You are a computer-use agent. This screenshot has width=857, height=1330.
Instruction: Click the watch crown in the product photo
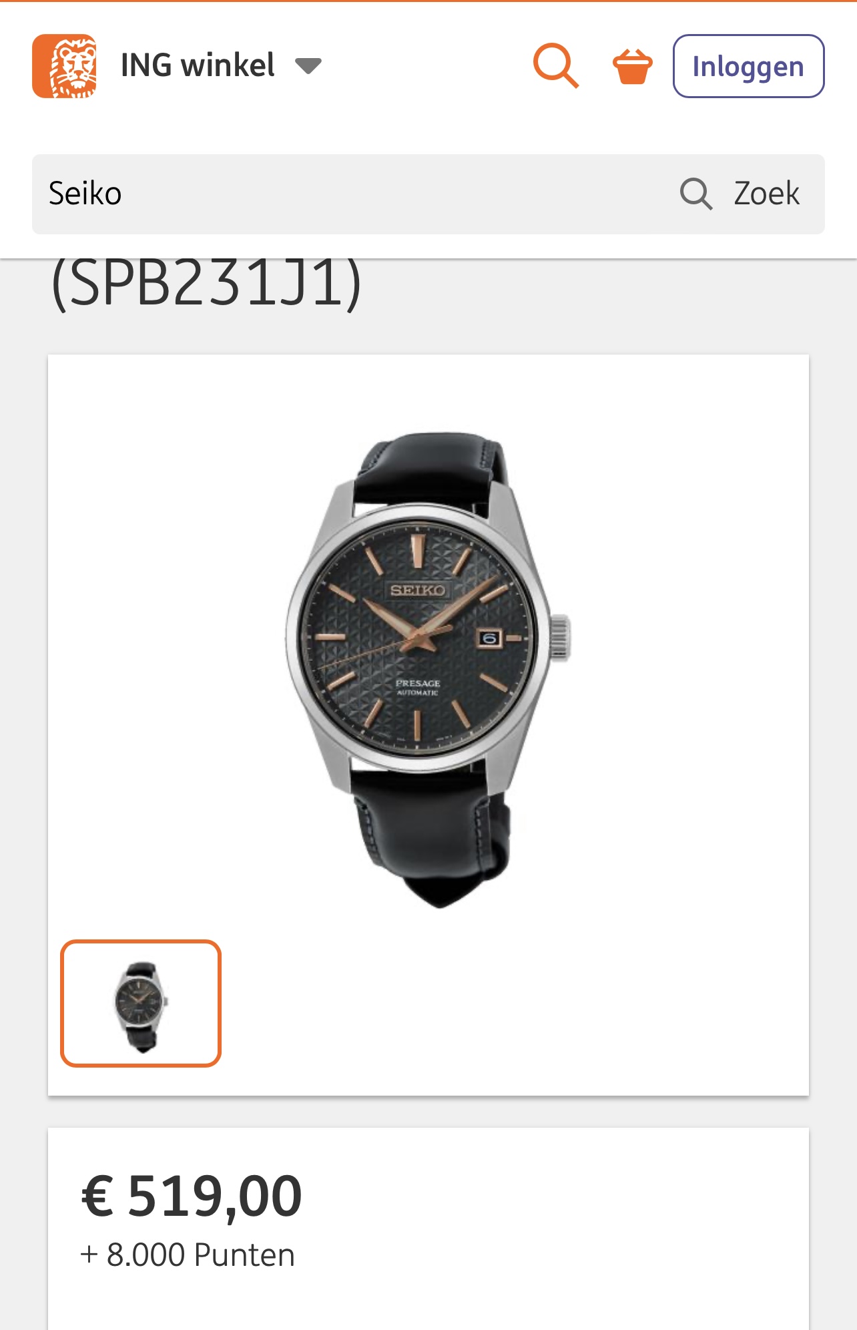click(x=561, y=638)
